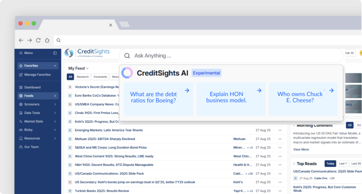Select the Covenants feed filter tab
This screenshot has height=194, width=362.
coord(100,77)
